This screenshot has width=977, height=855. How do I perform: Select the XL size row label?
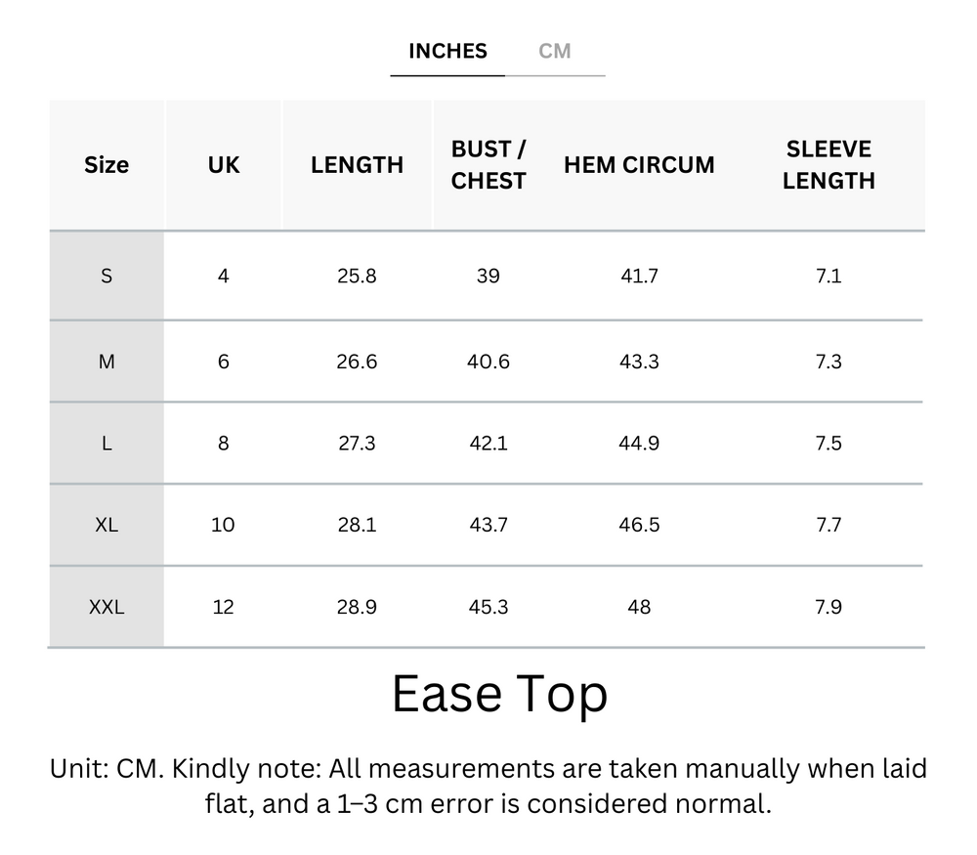click(106, 525)
